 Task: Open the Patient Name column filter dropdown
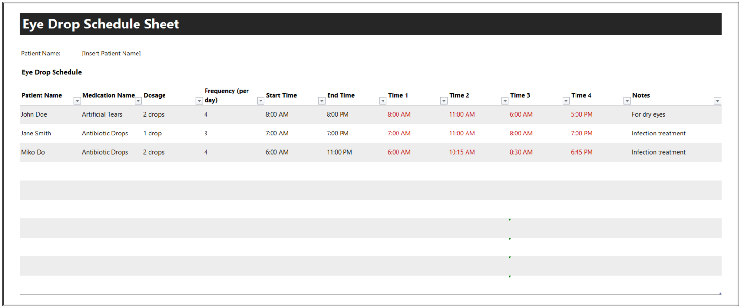pyautogui.click(x=77, y=101)
